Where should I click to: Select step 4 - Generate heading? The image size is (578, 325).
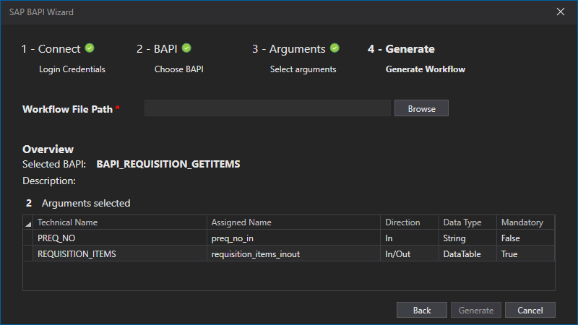tap(401, 48)
